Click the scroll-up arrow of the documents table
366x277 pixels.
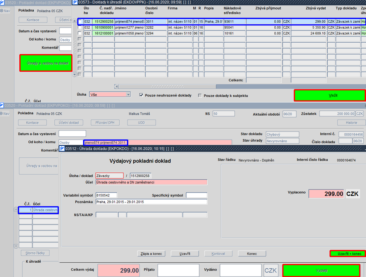pyautogui.click(x=74, y=21)
